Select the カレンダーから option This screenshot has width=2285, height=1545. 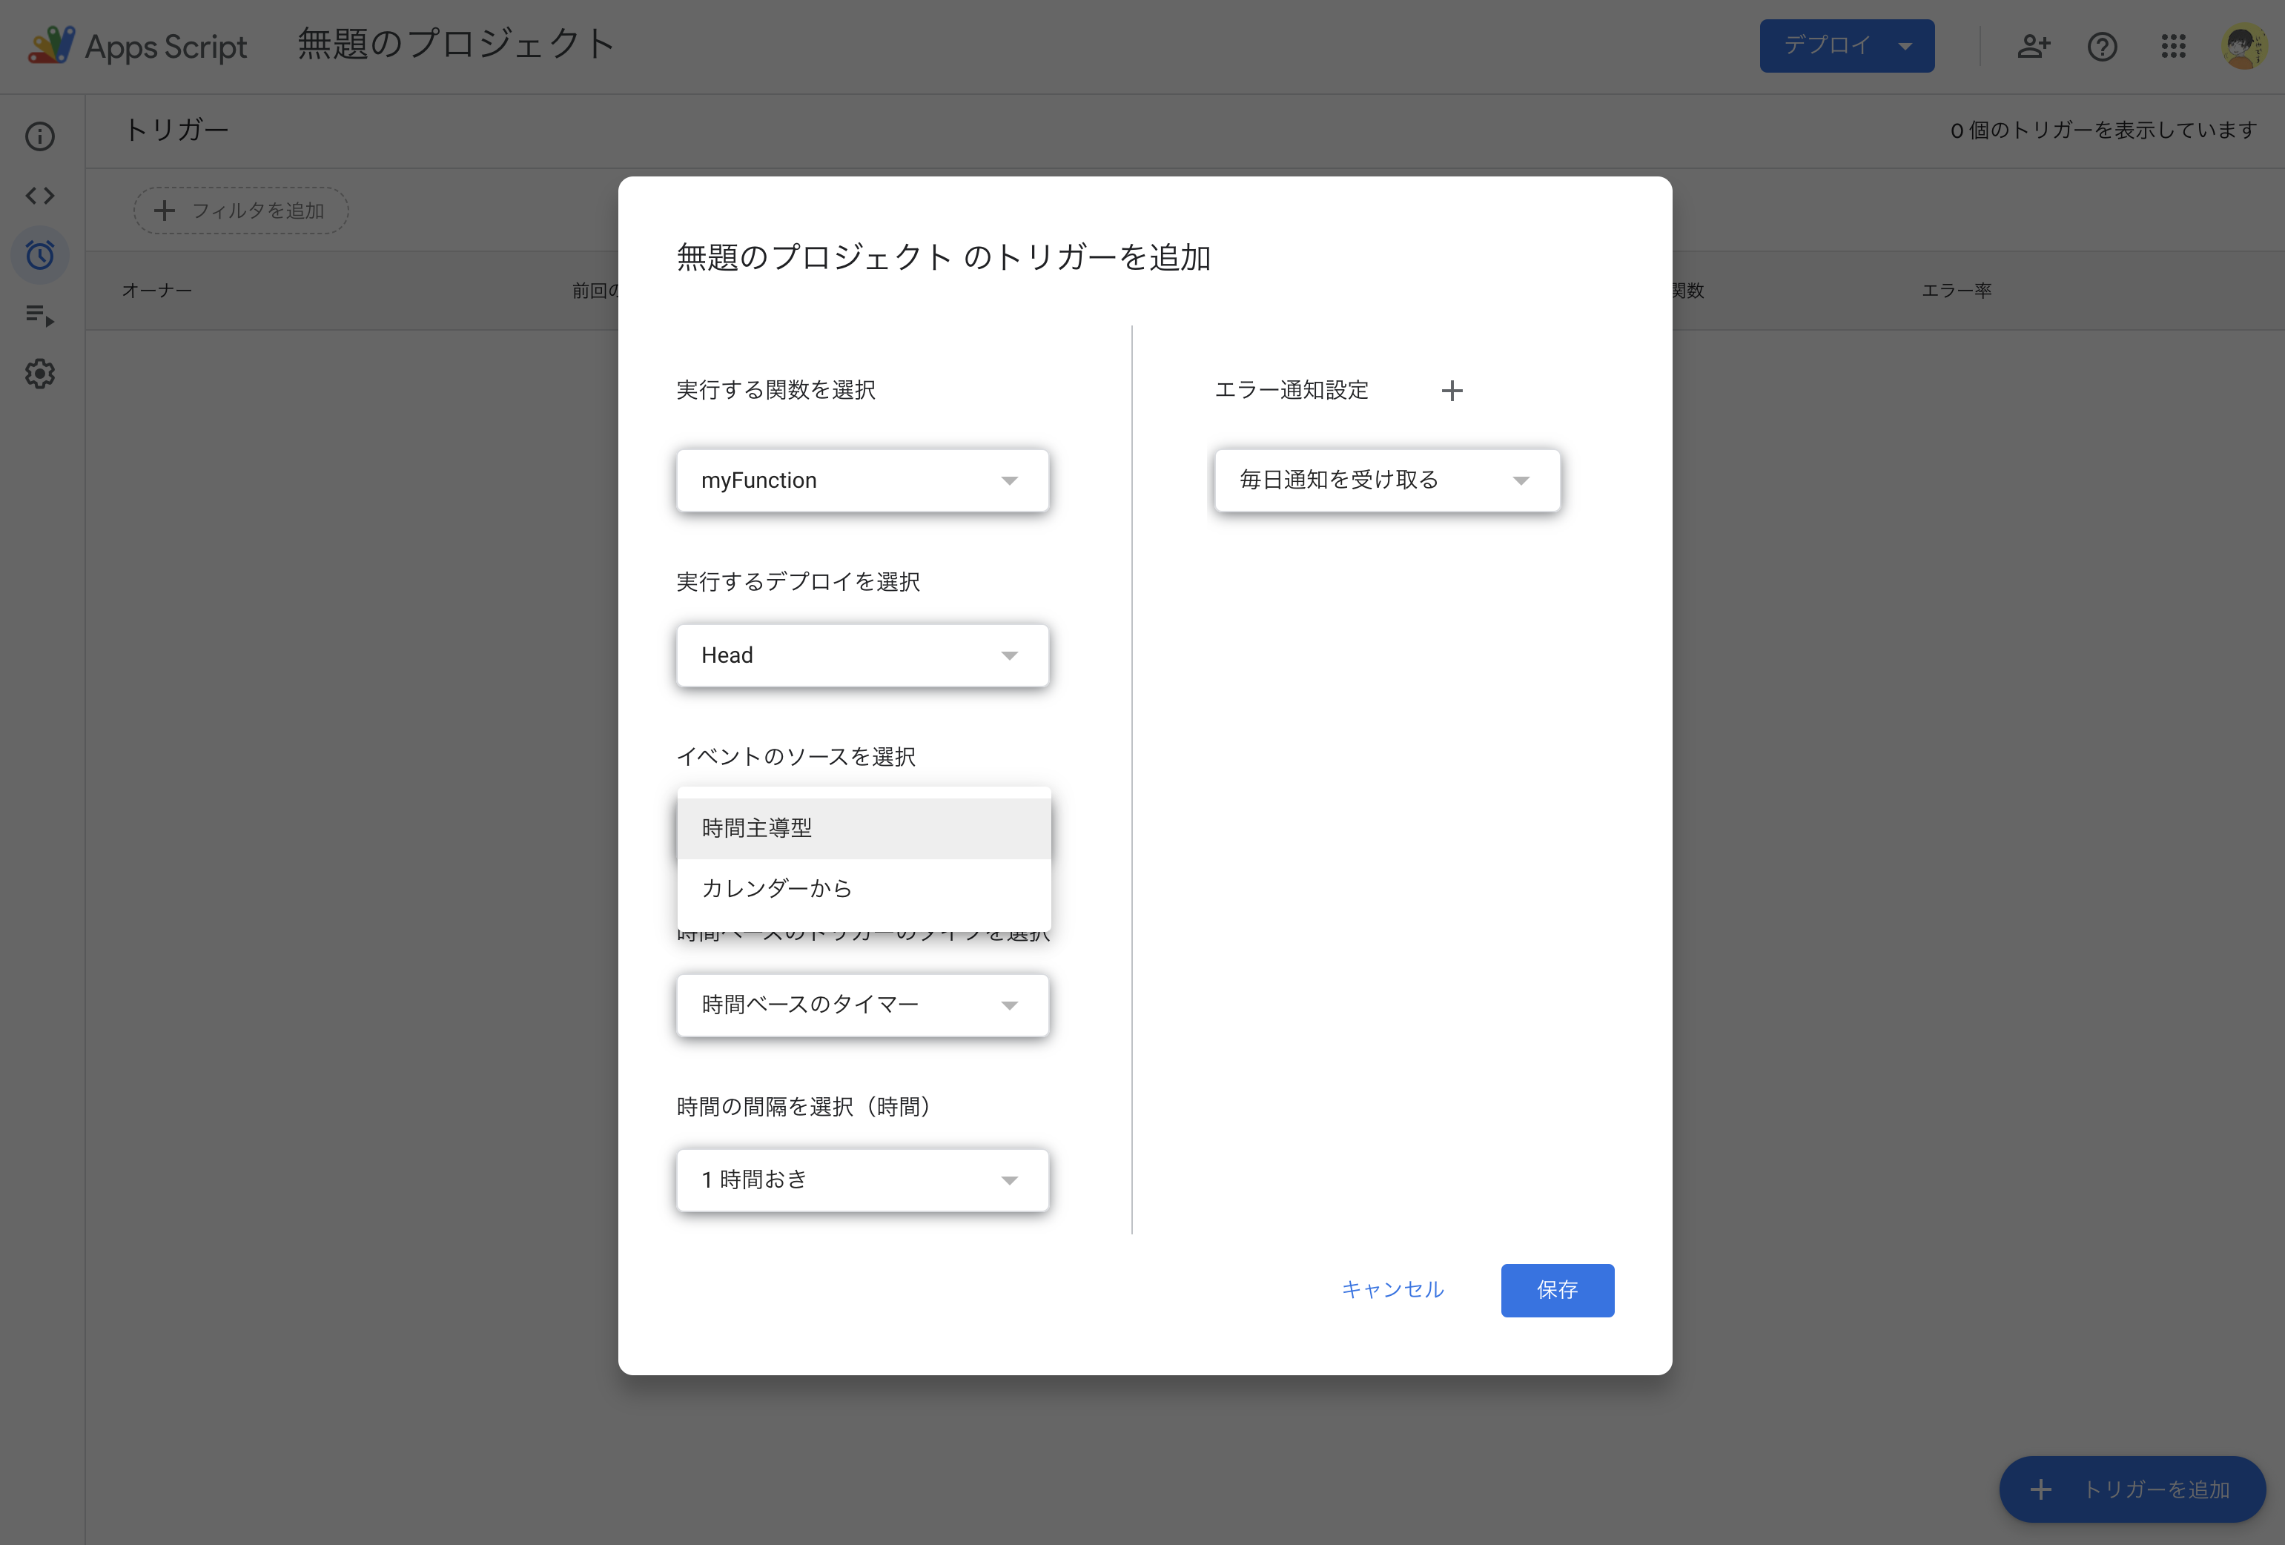[864, 889]
